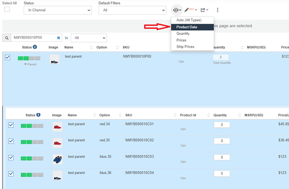Uncheck the NMYB000010C02 row checkbox
Viewport: 289px width, 189px height.
11,141
